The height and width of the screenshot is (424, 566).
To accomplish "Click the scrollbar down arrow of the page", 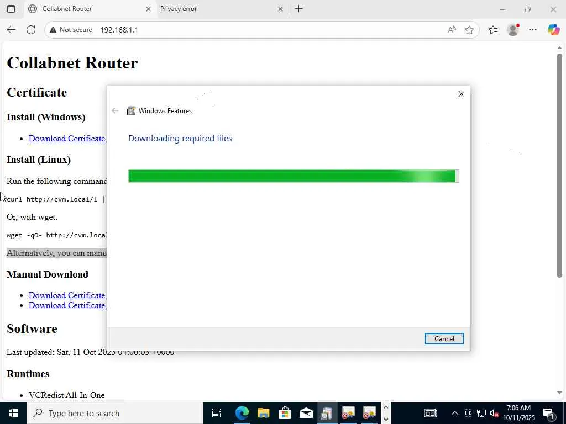I will [559, 393].
